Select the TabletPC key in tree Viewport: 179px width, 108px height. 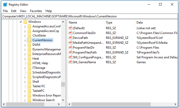pos(38,91)
